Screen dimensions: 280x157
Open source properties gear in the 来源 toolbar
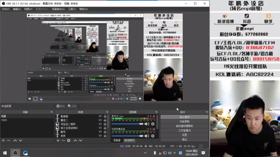tap(69, 141)
